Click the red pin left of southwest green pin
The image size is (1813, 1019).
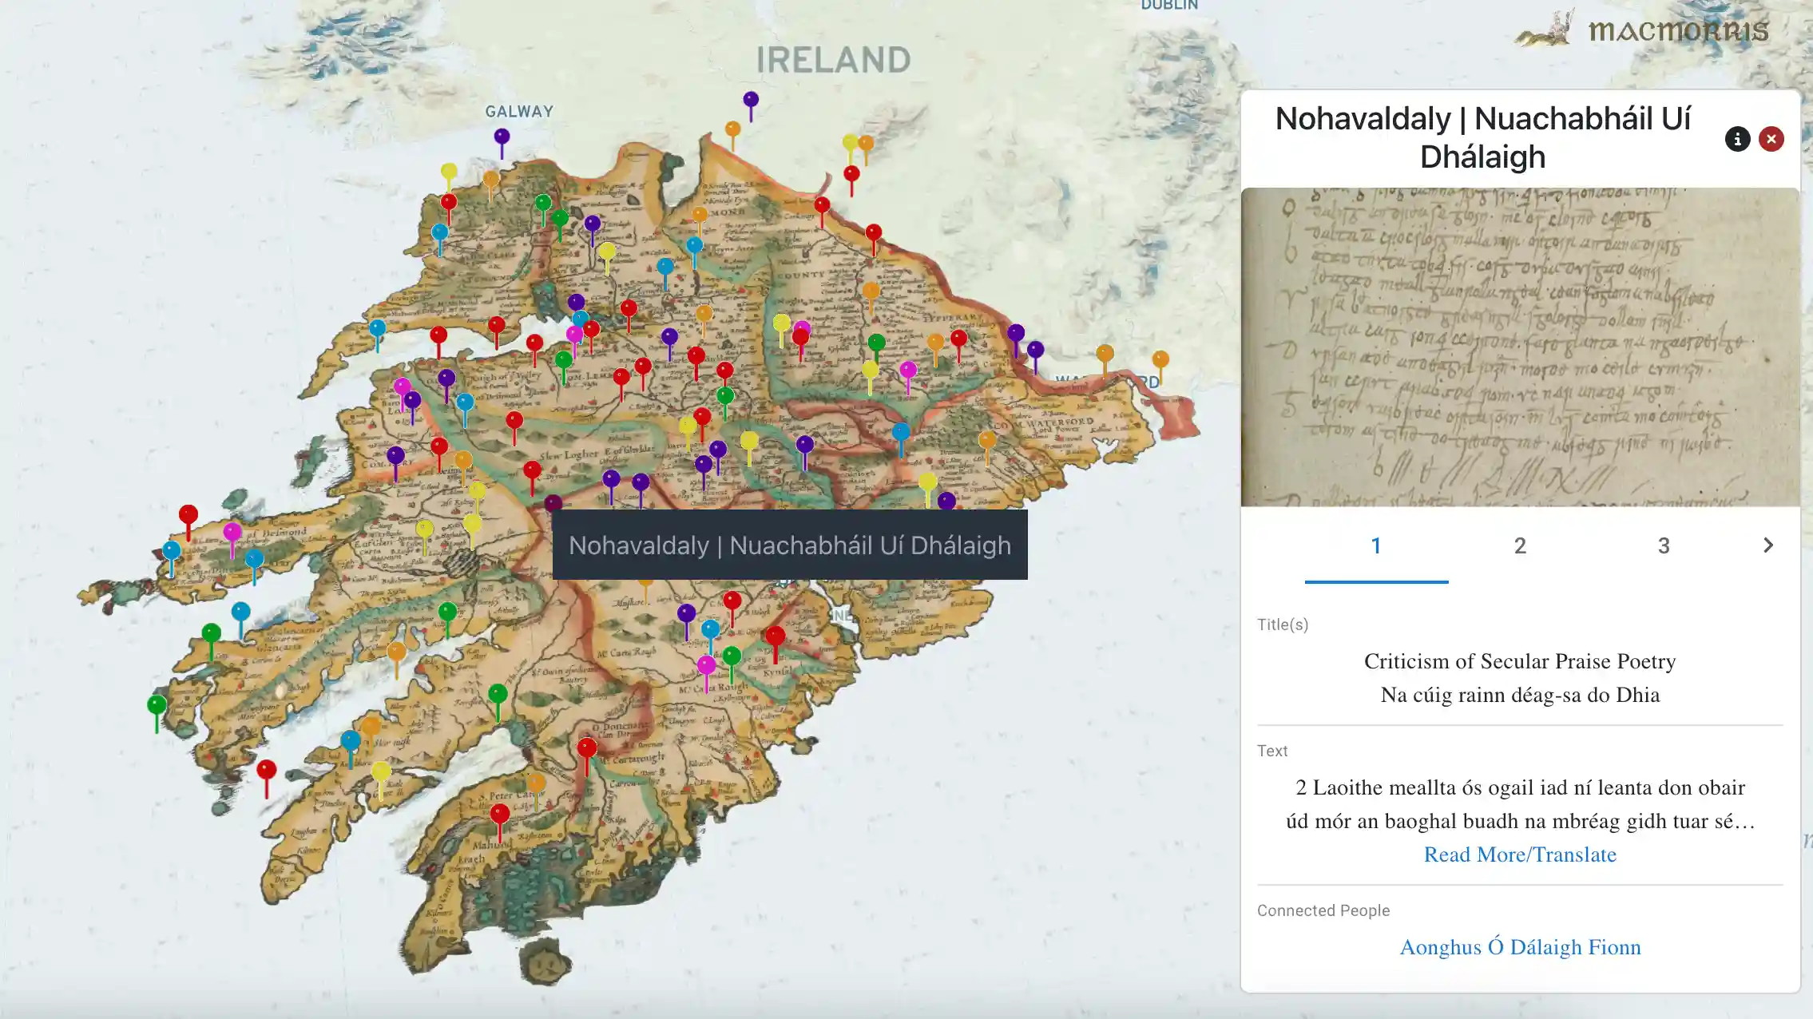[x=266, y=771]
